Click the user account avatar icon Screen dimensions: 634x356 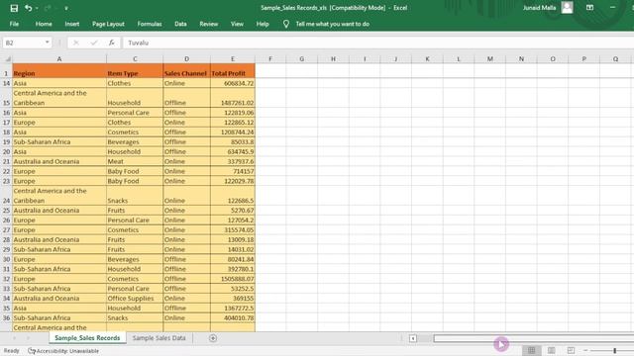tap(567, 7)
